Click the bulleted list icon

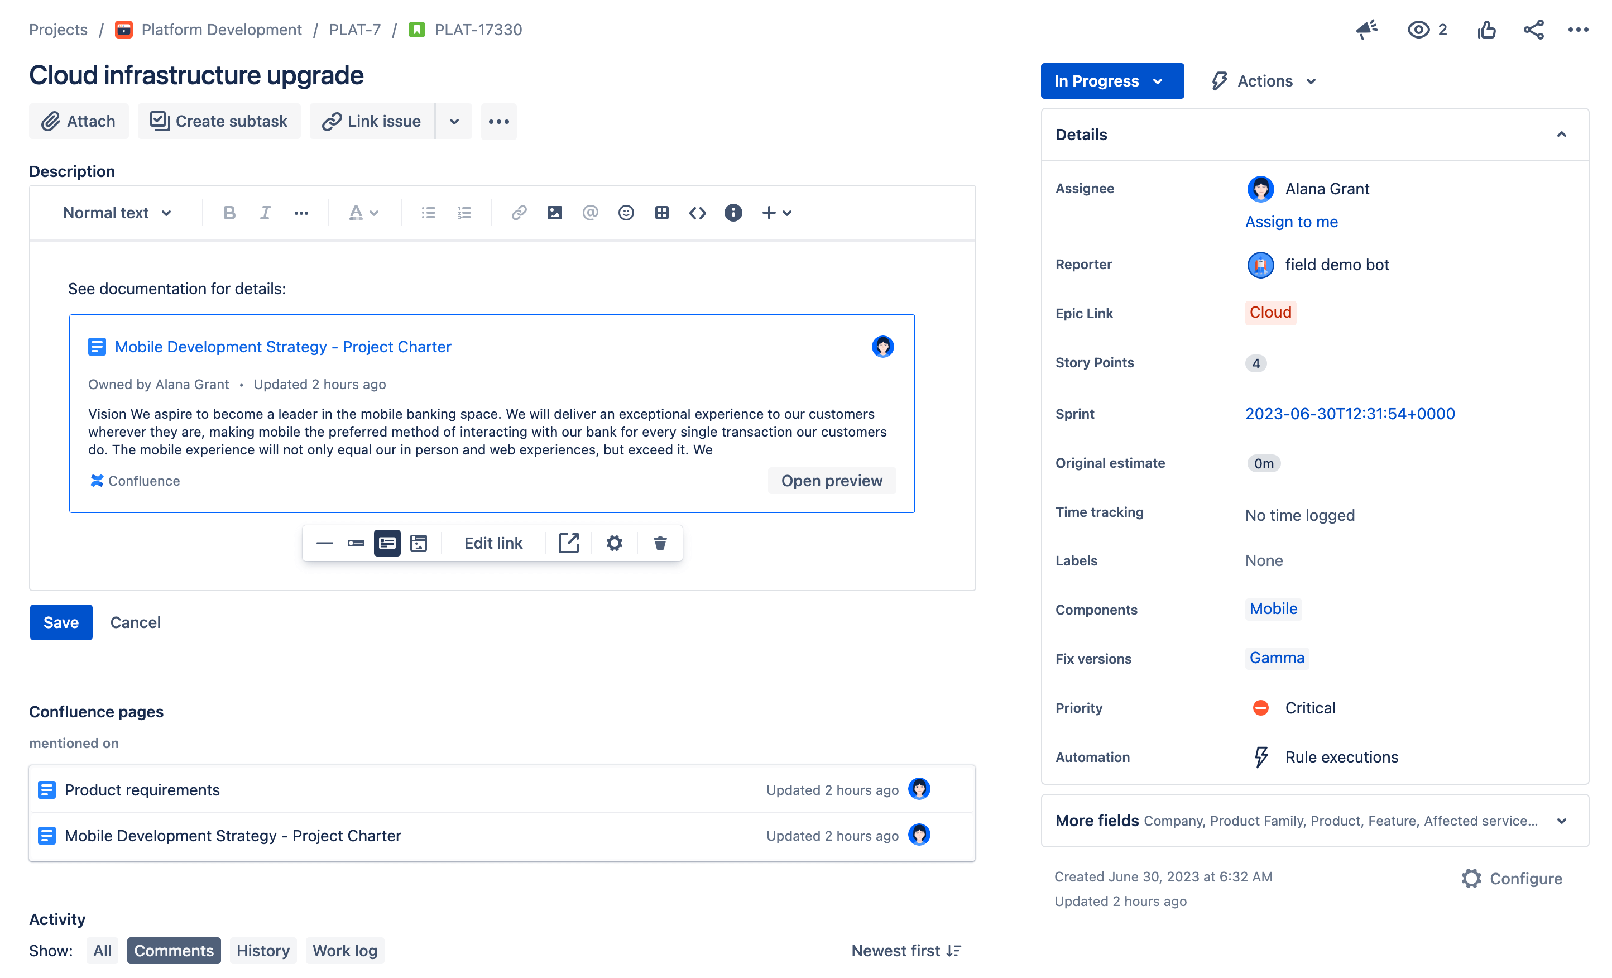click(x=427, y=212)
